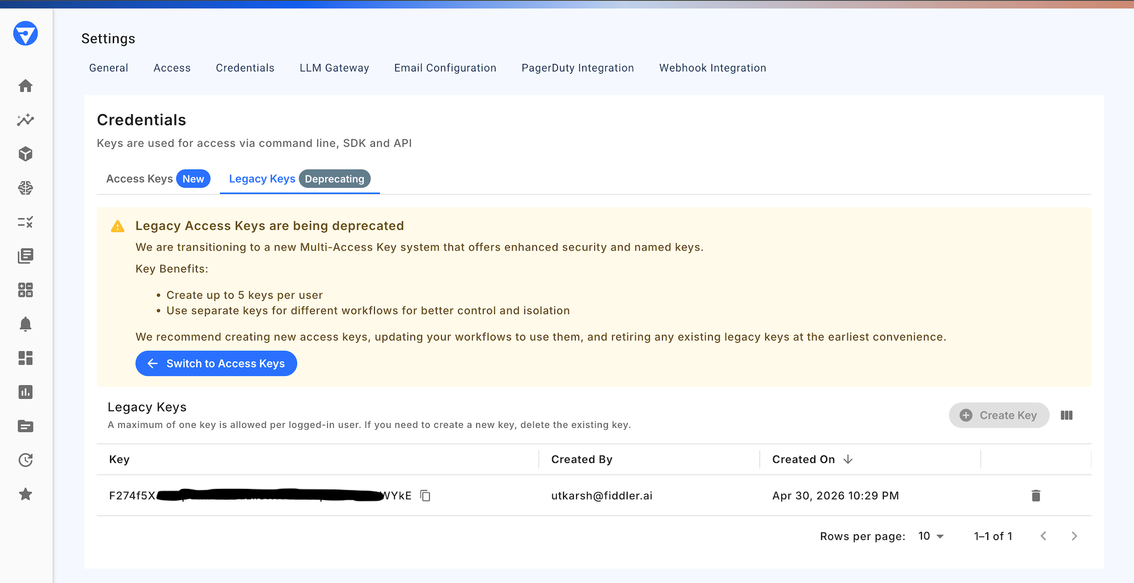
Task: Open the bar chart sidebar icon
Action: 26,392
